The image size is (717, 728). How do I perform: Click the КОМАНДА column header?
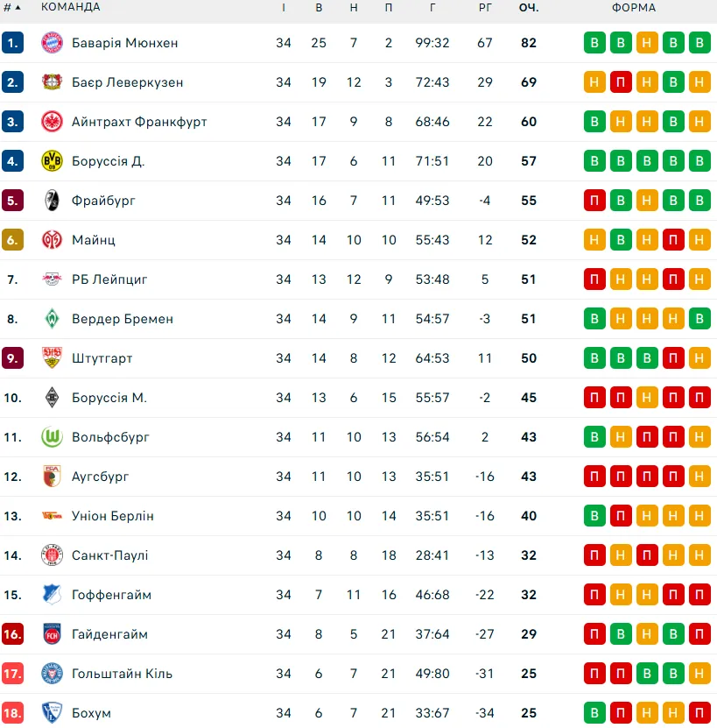71,7
